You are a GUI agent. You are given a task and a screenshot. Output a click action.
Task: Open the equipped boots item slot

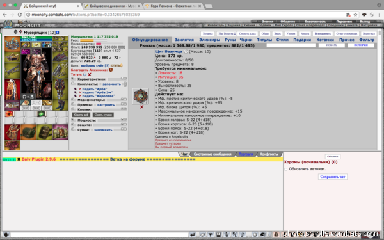pos(60,106)
